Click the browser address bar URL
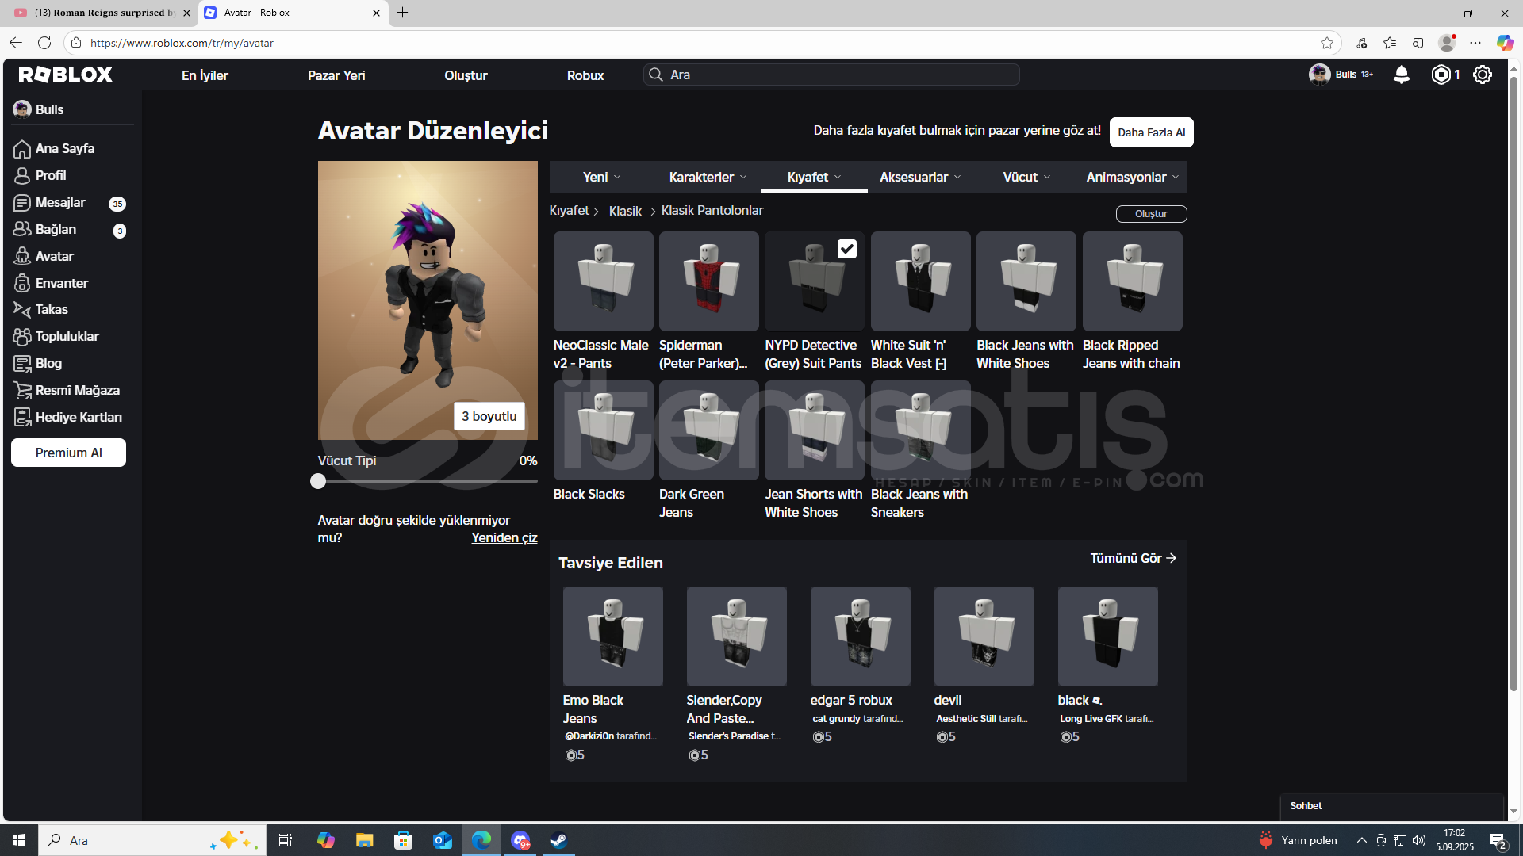The width and height of the screenshot is (1523, 856). click(x=182, y=43)
